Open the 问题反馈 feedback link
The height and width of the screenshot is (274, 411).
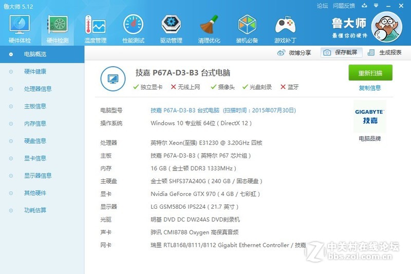pyautogui.click(x=344, y=6)
